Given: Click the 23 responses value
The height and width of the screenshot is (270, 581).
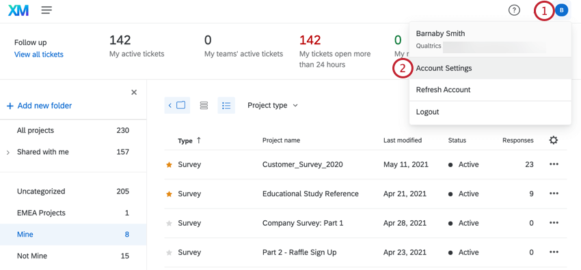Looking at the screenshot, I should click(x=529, y=164).
